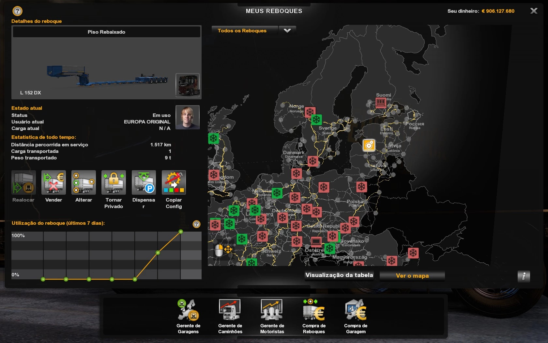
Task: Click the Dispensar trailer parking icon
Action: tap(144, 183)
